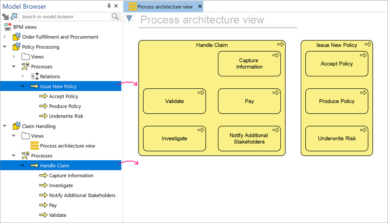Select the Produce Policy process box
Image resolution: width=388 pixels, height=223 pixels.
[336, 101]
